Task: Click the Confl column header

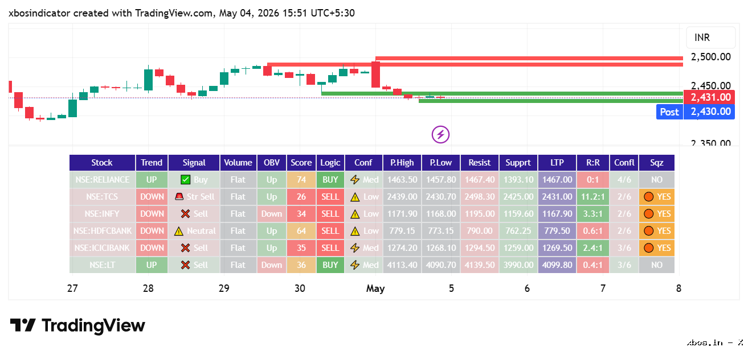Action: pos(624,163)
